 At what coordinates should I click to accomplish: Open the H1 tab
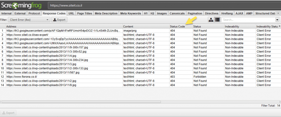(x=146, y=13)
